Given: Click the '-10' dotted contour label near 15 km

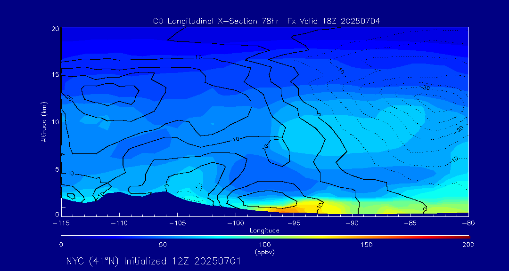Looking at the screenshot, I should 340,71.
